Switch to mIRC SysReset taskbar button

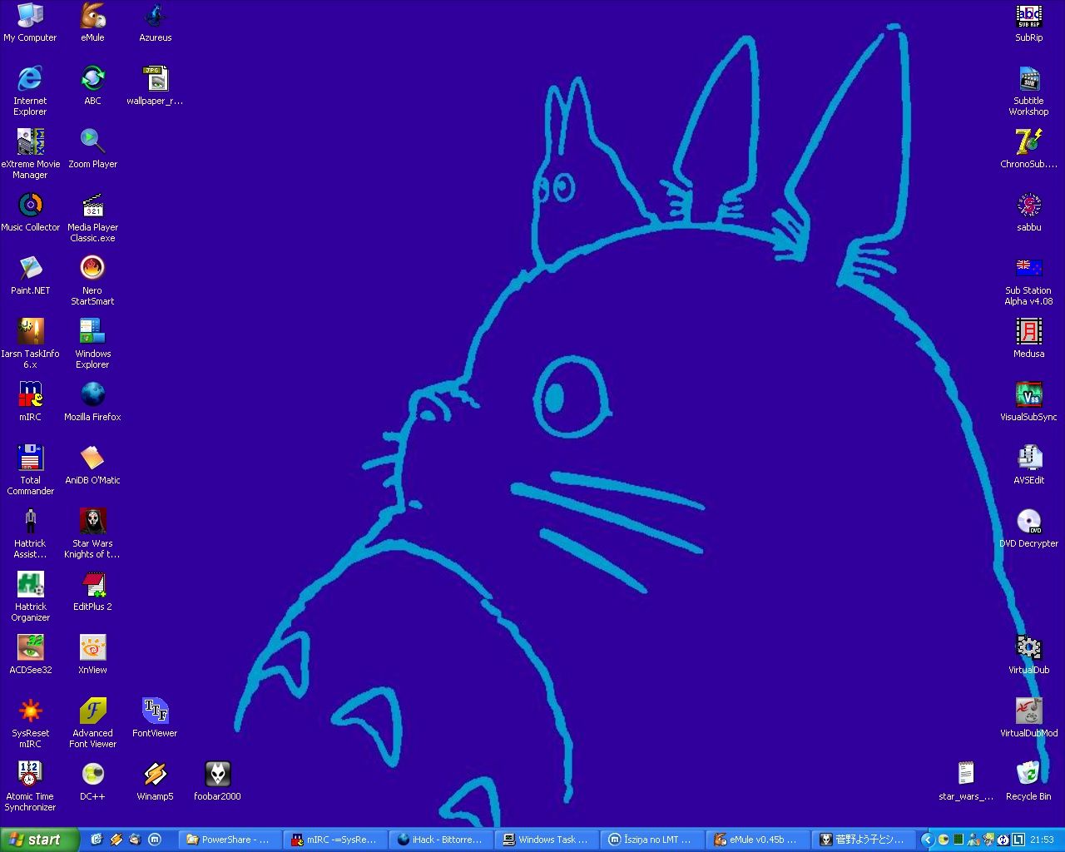334,840
